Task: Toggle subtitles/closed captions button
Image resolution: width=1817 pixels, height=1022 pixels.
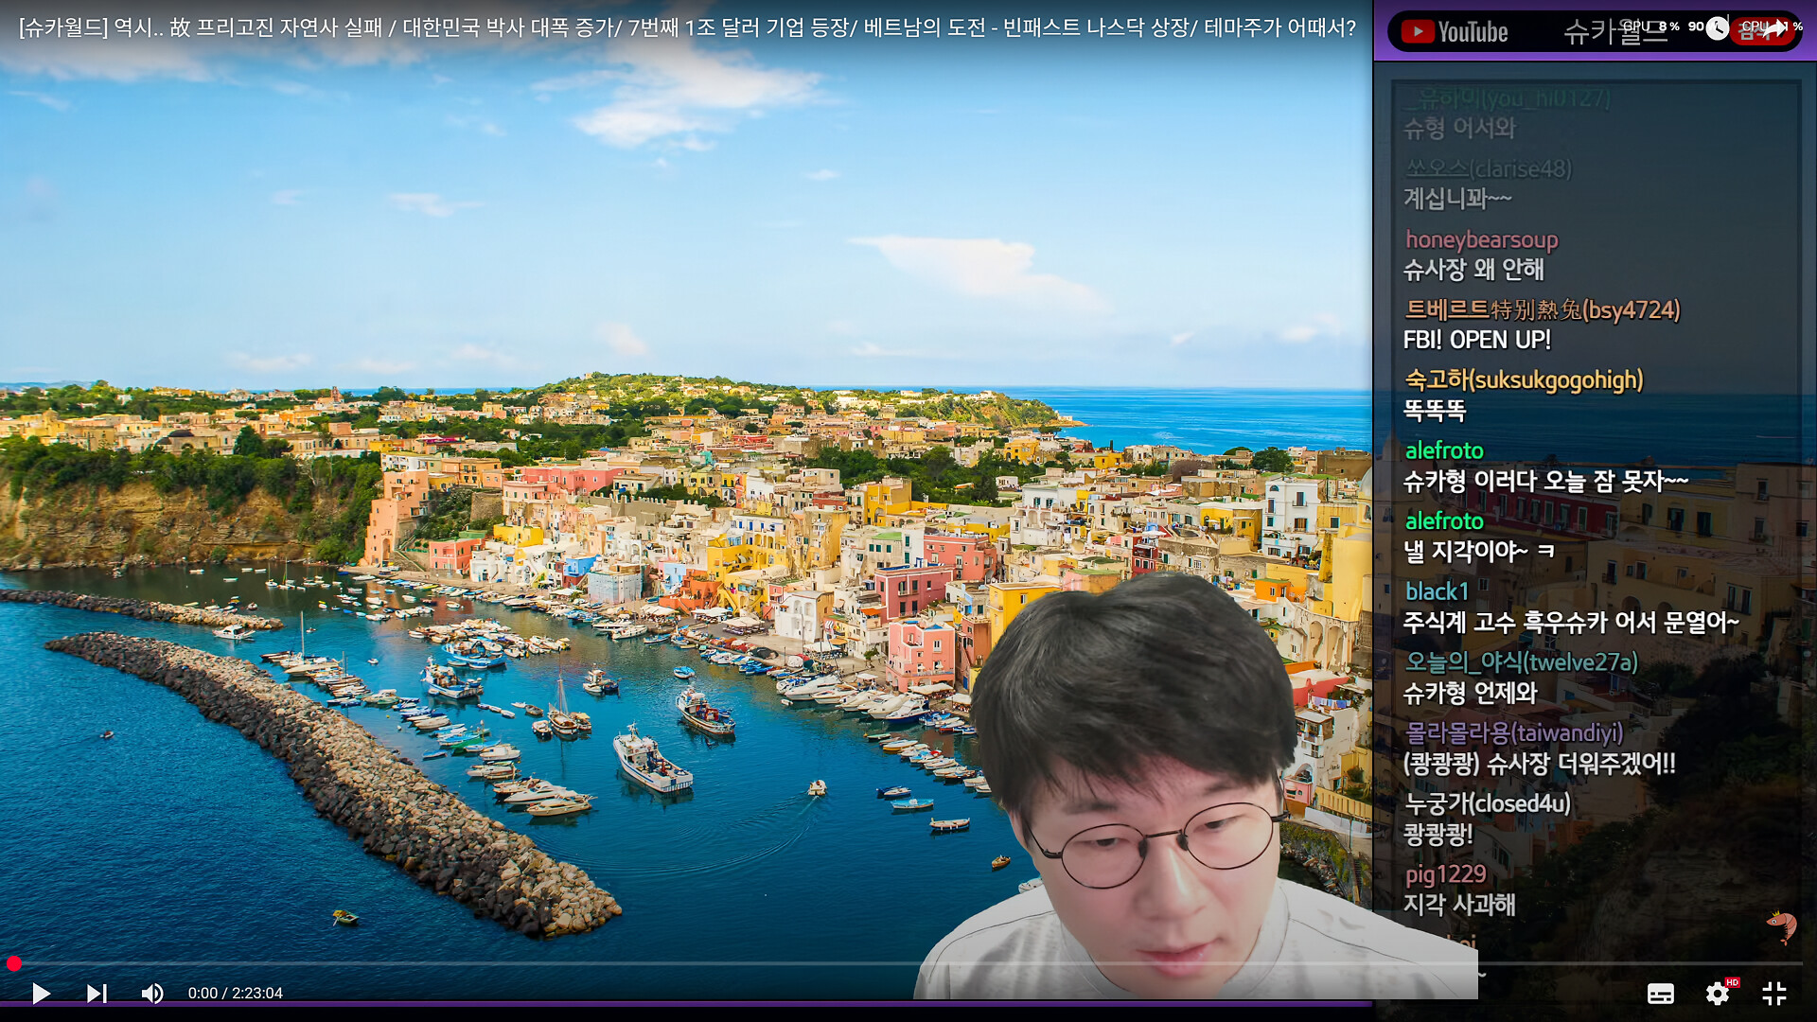Action: (1660, 994)
